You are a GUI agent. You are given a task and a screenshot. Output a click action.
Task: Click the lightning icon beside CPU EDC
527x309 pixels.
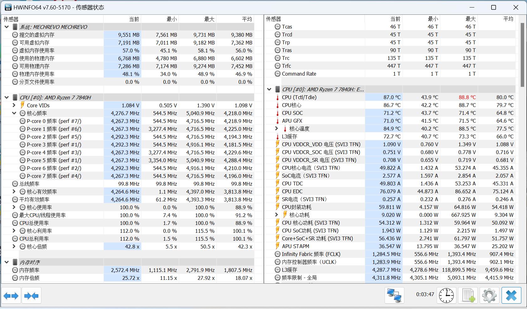(277, 191)
